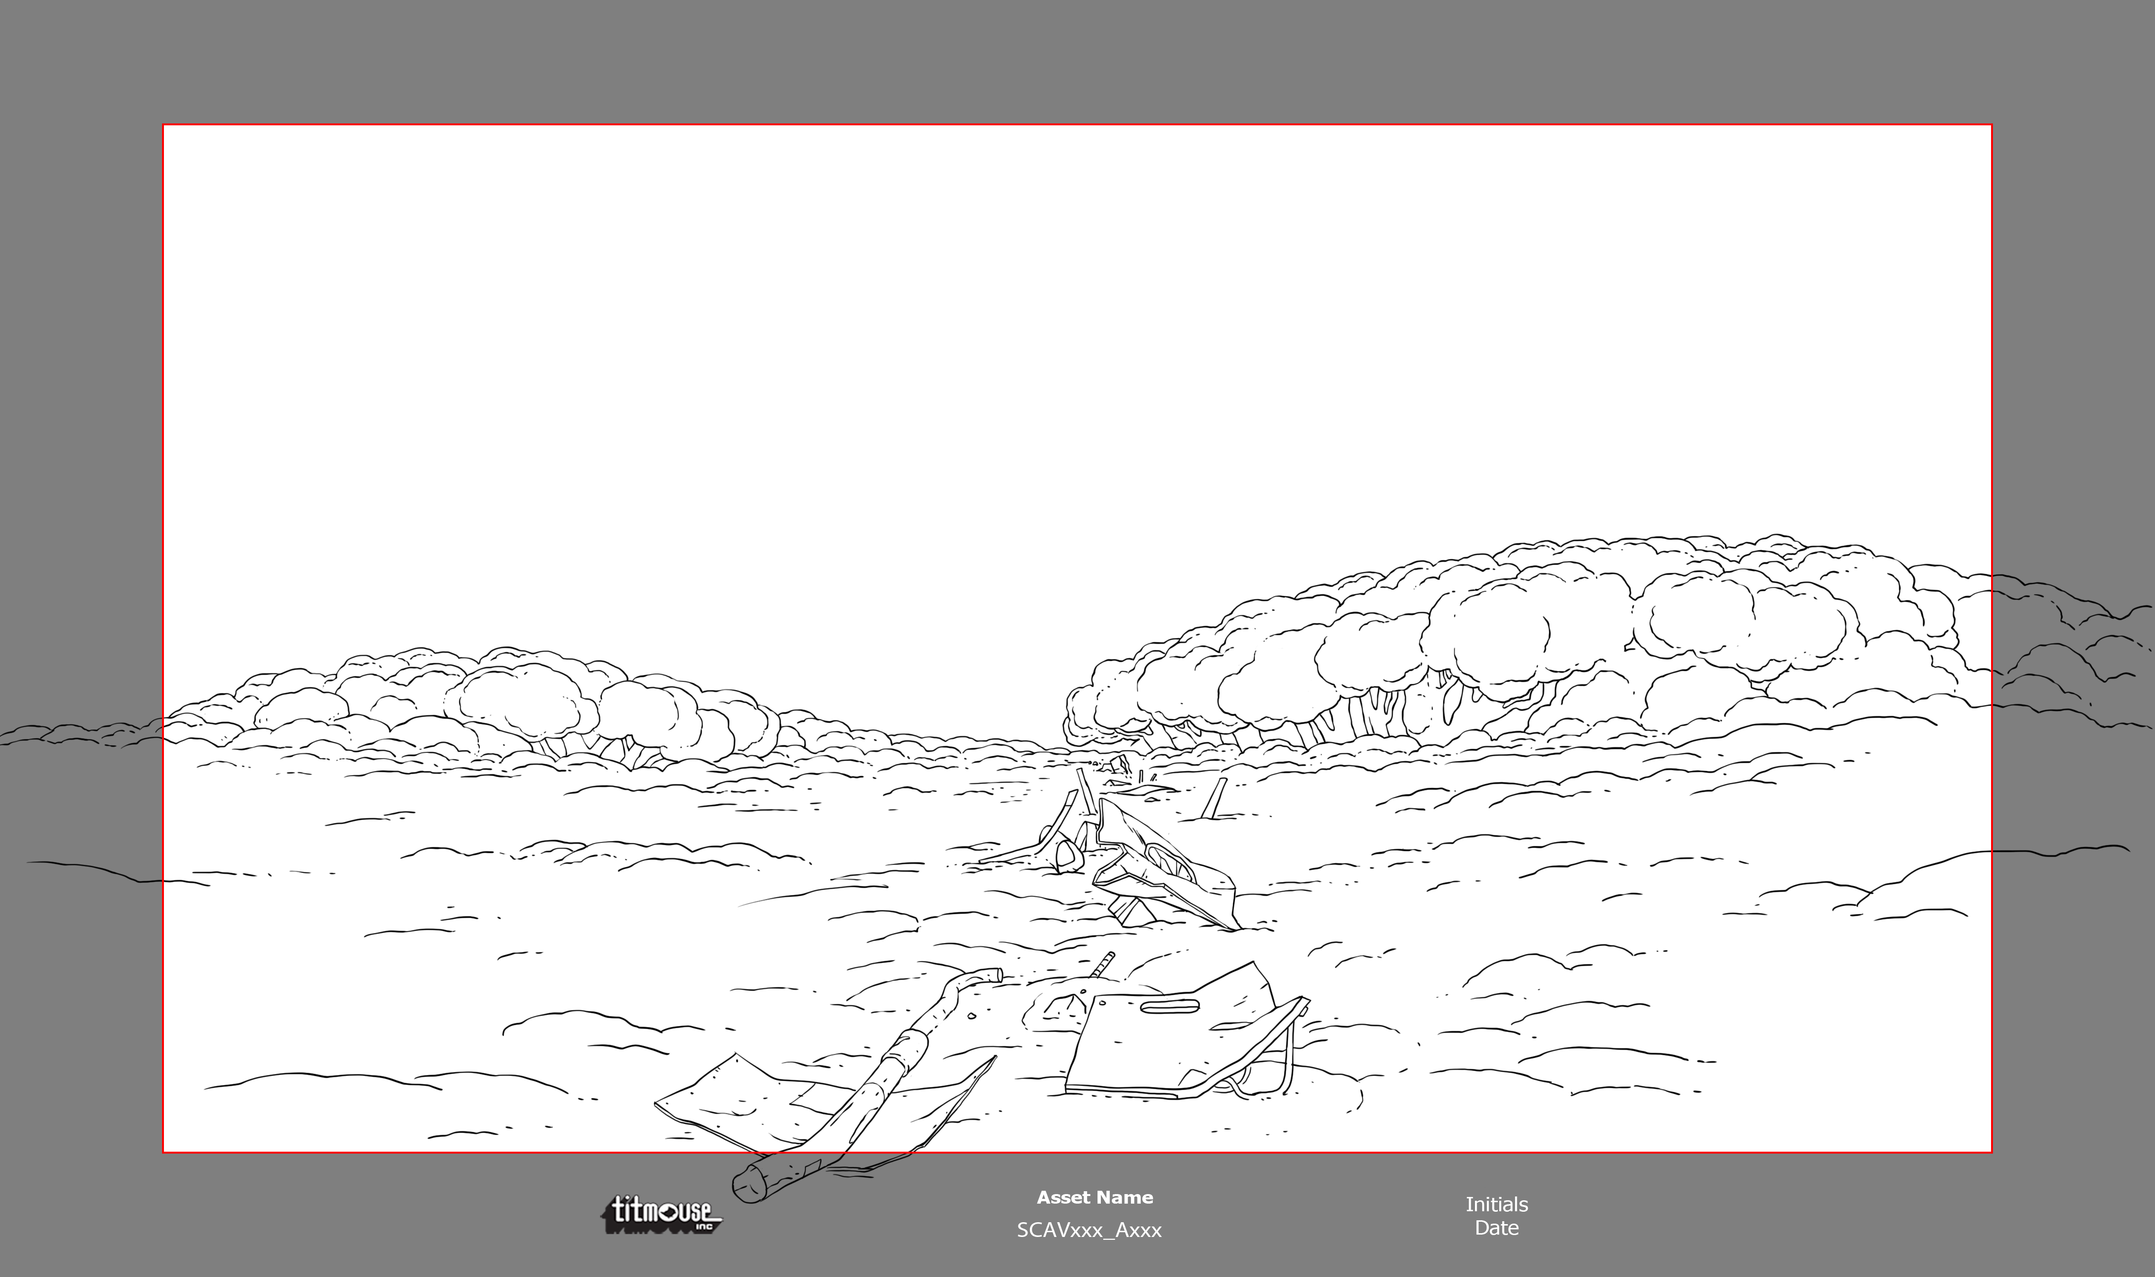This screenshot has width=2155, height=1277.
Task: Click the Titmouse inc logo
Action: (x=662, y=1214)
